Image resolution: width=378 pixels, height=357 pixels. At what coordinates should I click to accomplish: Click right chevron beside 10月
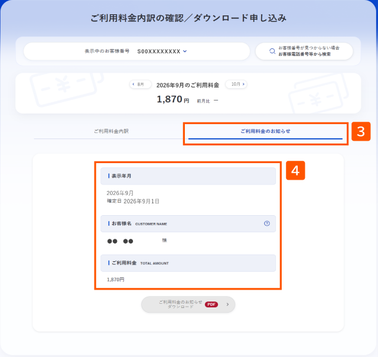click(x=243, y=84)
